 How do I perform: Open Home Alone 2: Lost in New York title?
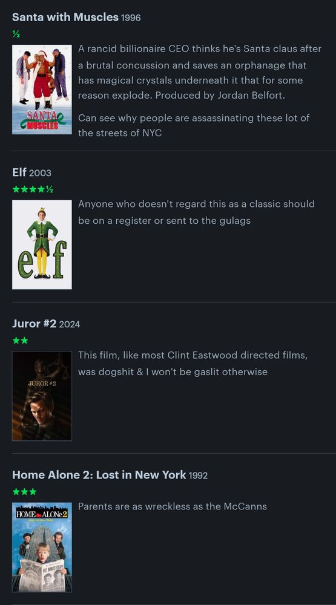99,474
